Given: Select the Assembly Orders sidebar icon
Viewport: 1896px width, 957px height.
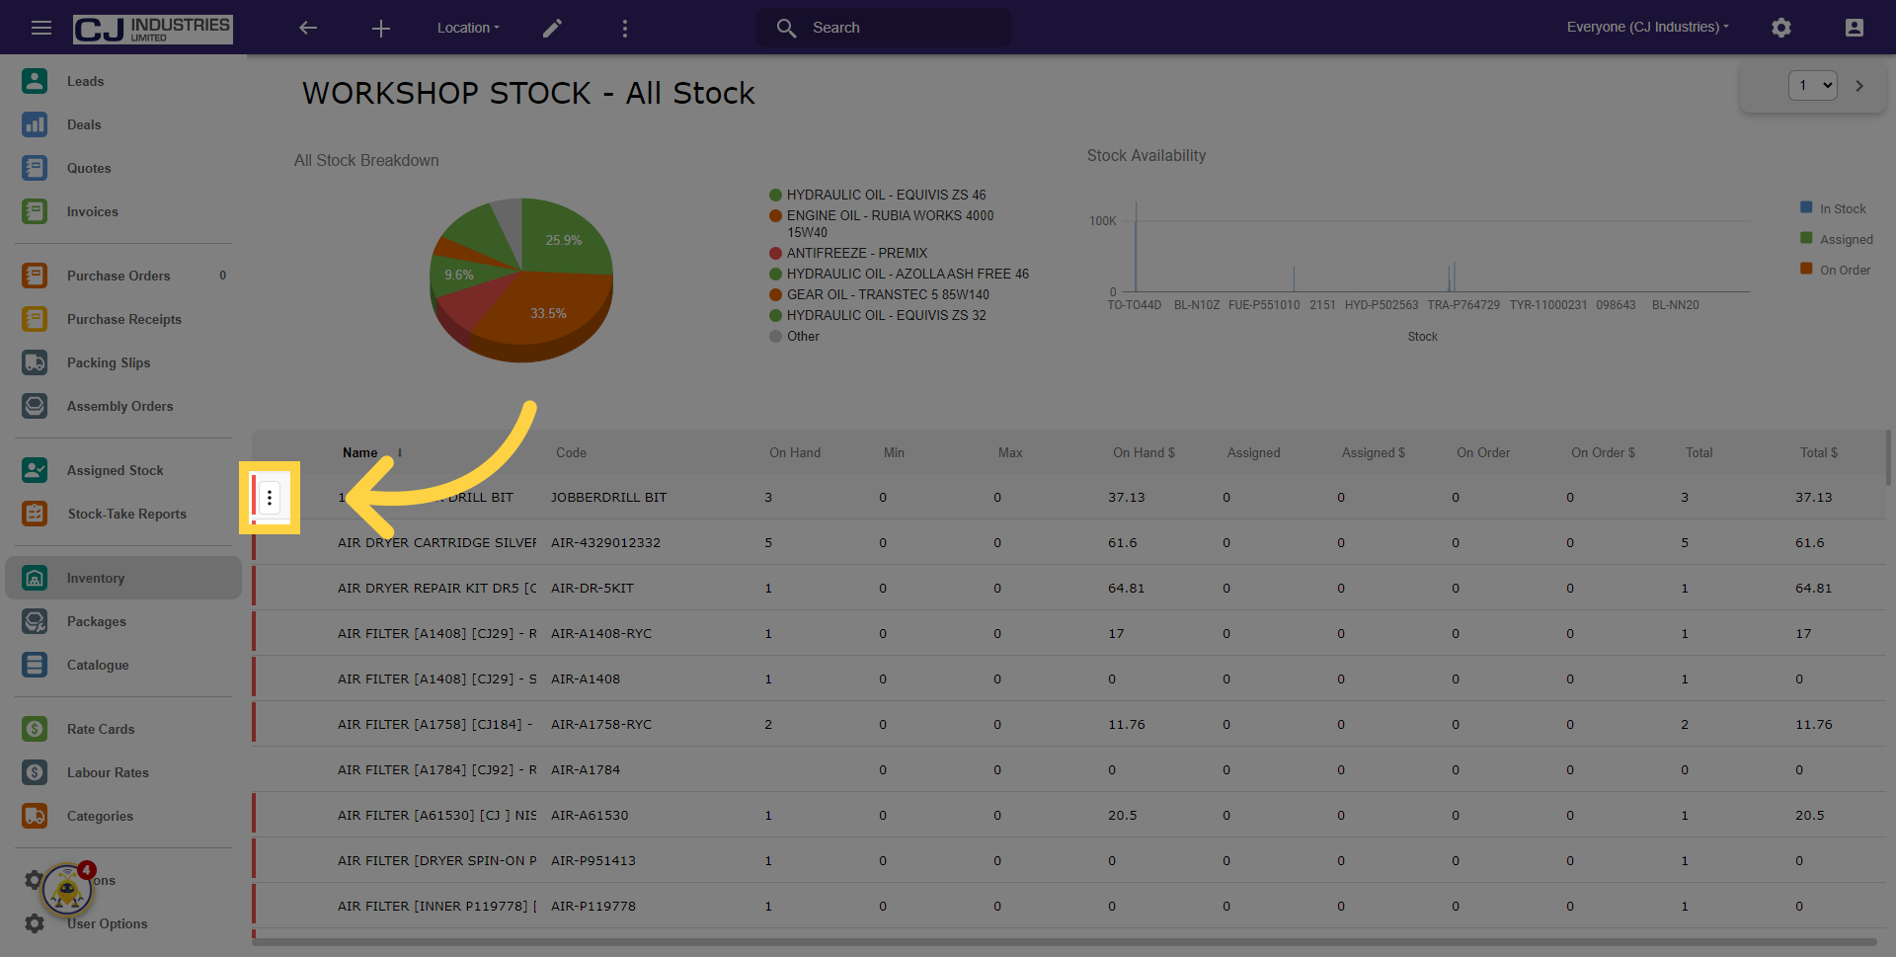Looking at the screenshot, I should pyautogui.click(x=35, y=405).
